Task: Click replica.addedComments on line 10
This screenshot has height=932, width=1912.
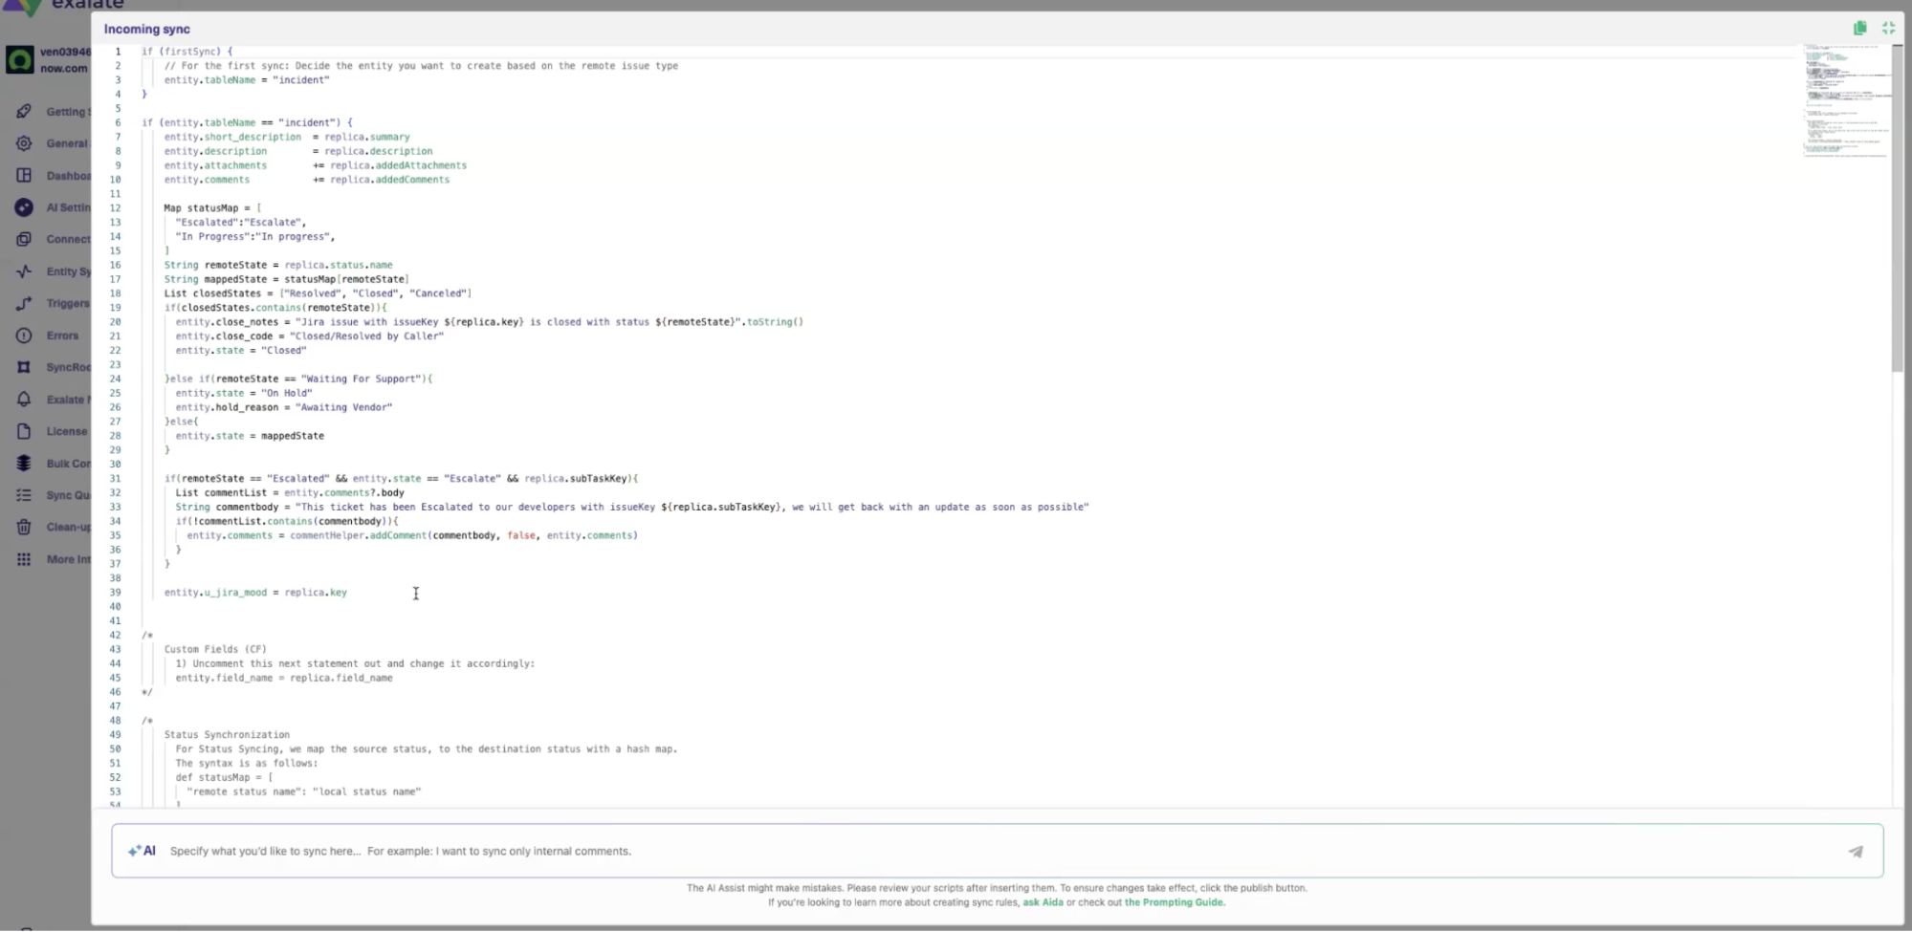Action: click(x=390, y=180)
